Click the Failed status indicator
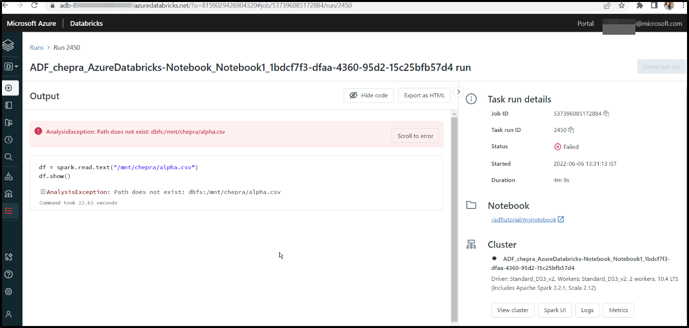Viewport: 689px width, 328px height. click(566, 147)
